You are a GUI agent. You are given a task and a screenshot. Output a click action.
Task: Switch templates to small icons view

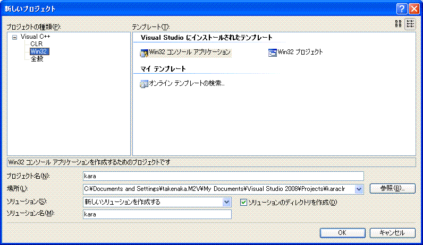click(410, 24)
